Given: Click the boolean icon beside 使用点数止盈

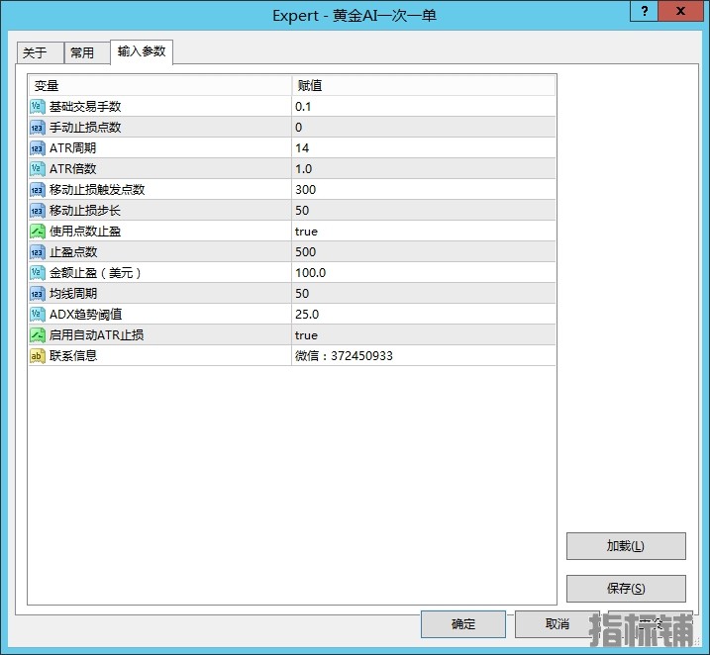Looking at the screenshot, I should [38, 232].
